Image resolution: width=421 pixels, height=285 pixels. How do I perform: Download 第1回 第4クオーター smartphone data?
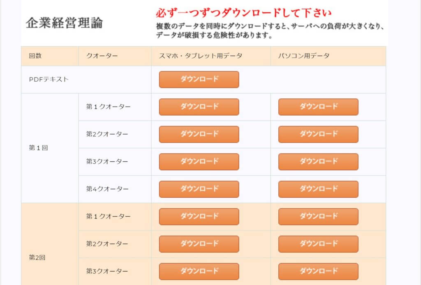[199, 189]
